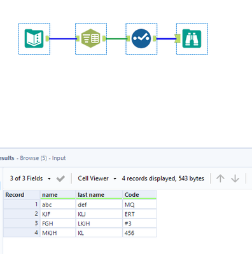Select cell containing def
The height and width of the screenshot is (254, 252).
[99, 204]
